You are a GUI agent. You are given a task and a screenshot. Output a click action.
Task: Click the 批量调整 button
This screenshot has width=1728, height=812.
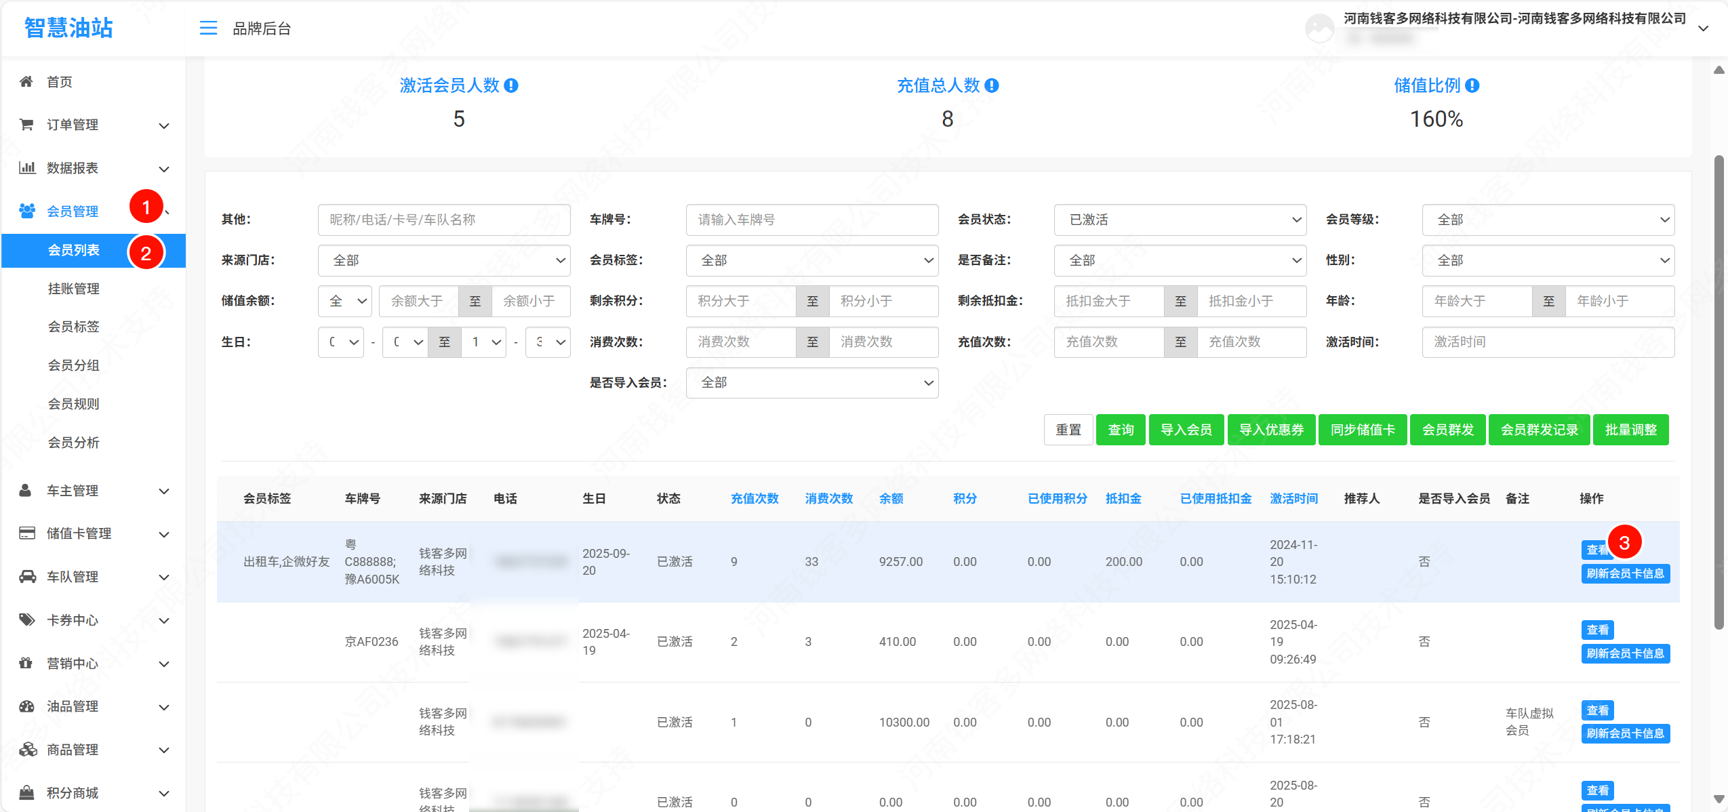coord(1630,430)
